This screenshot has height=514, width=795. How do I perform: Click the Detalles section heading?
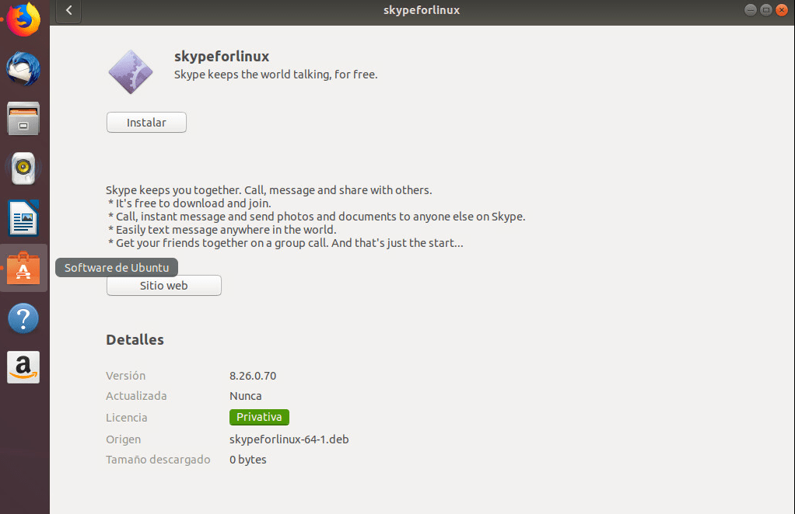[135, 339]
